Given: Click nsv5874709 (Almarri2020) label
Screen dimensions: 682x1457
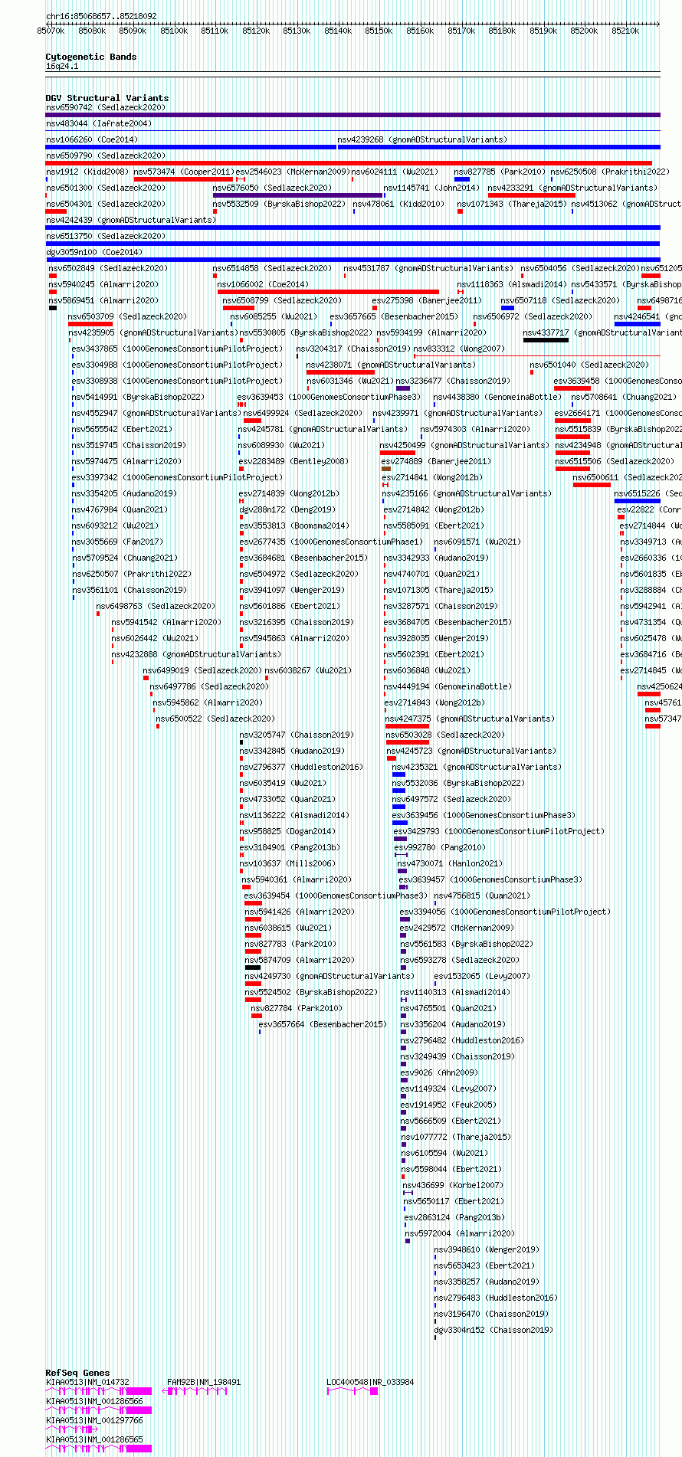Looking at the screenshot, I should [300, 961].
